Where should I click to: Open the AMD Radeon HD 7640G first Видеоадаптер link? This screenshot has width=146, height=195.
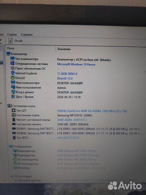pyautogui.click(x=77, y=151)
